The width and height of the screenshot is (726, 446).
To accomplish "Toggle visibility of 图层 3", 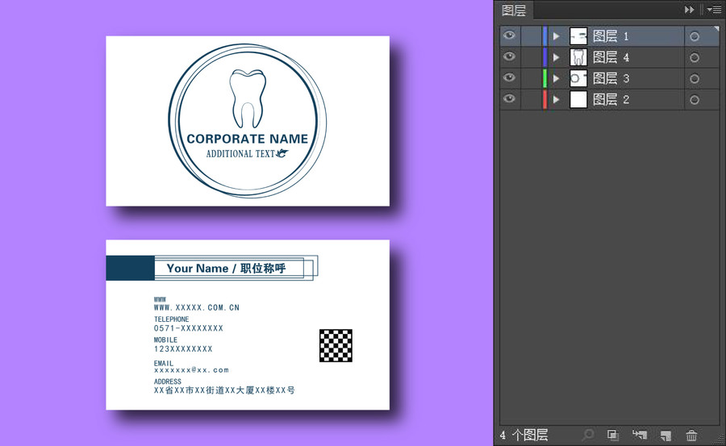I will coord(509,77).
